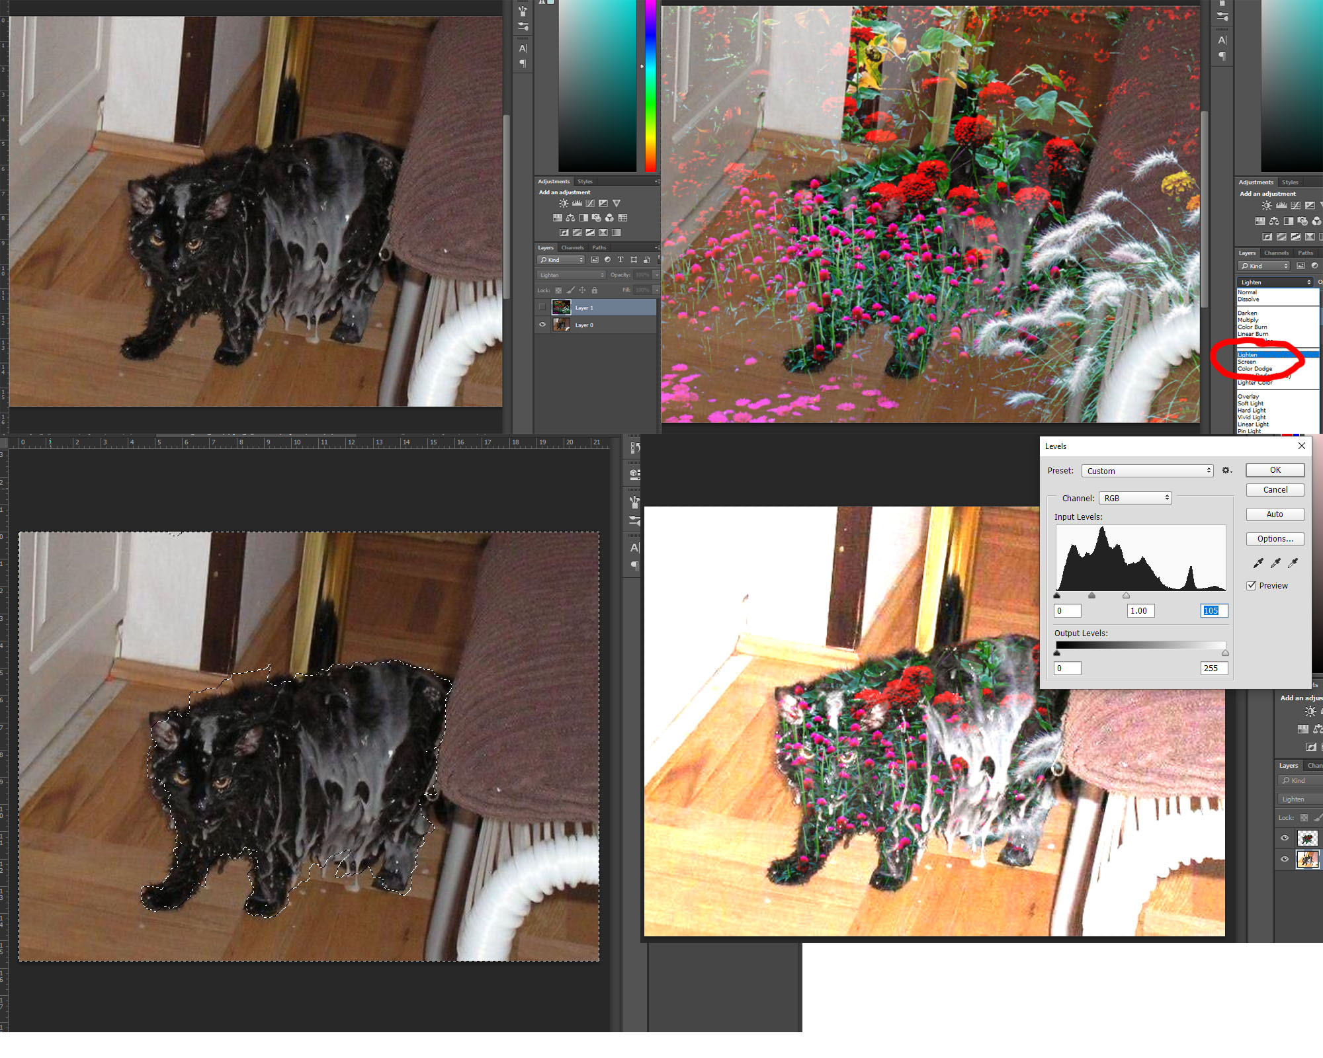Hide the top layer below the Levels dialog
The width and height of the screenshot is (1323, 1058).
(x=1285, y=838)
